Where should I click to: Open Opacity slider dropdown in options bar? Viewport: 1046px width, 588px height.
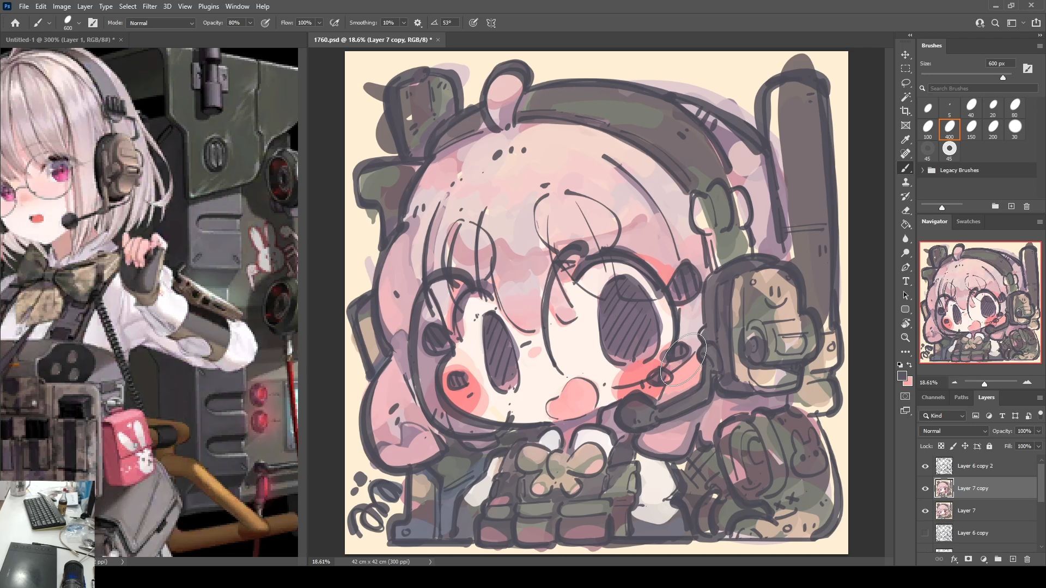click(x=250, y=23)
